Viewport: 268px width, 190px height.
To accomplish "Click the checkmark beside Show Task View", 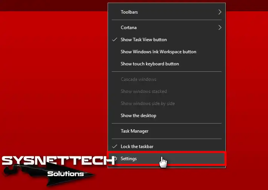I will point(114,40).
